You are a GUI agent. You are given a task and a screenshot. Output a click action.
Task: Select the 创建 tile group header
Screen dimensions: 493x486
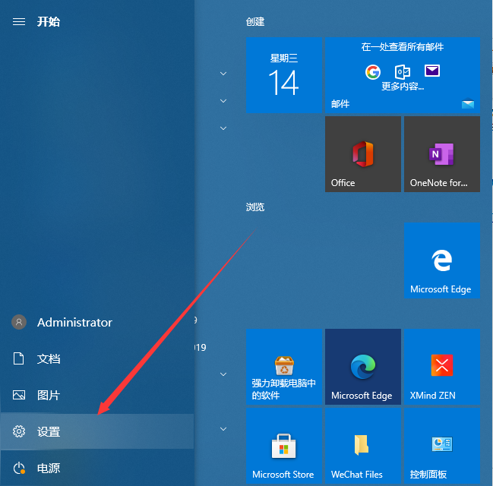(255, 22)
